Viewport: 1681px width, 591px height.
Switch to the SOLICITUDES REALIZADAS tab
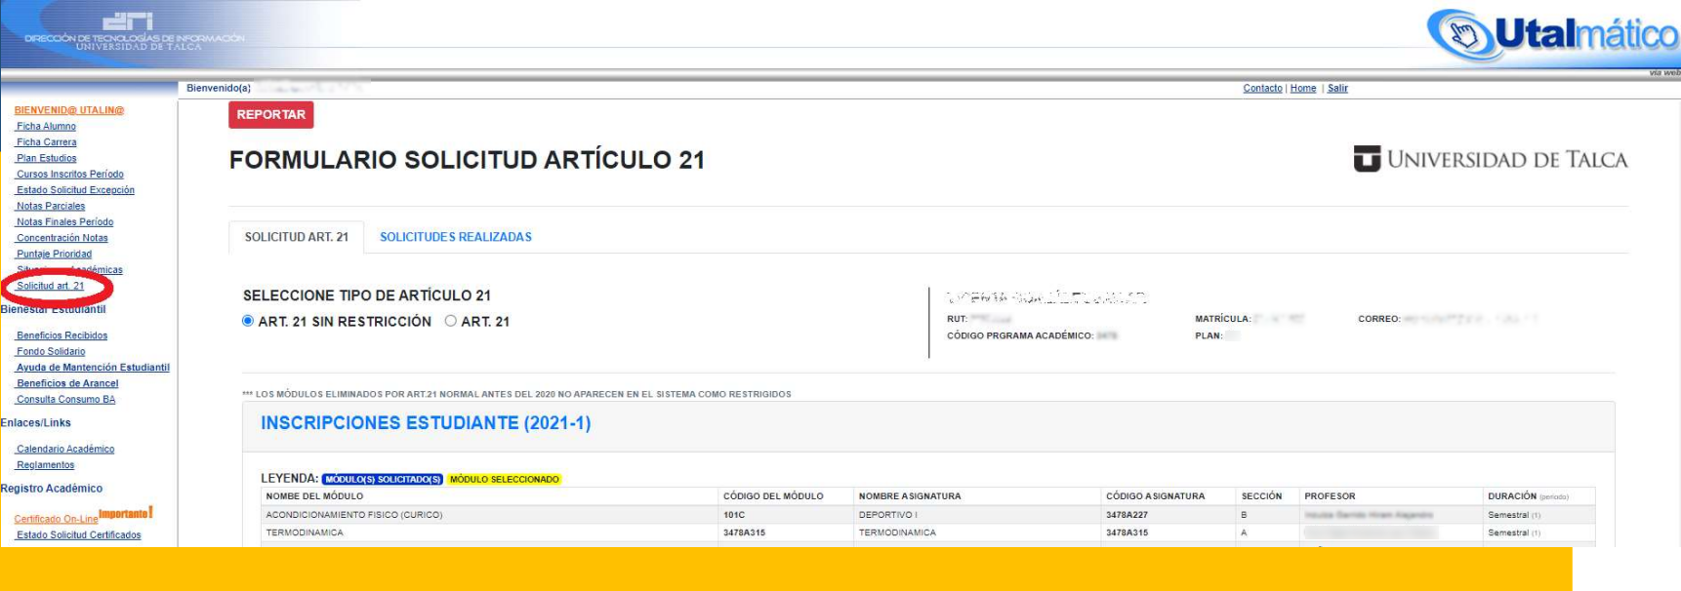tap(455, 237)
